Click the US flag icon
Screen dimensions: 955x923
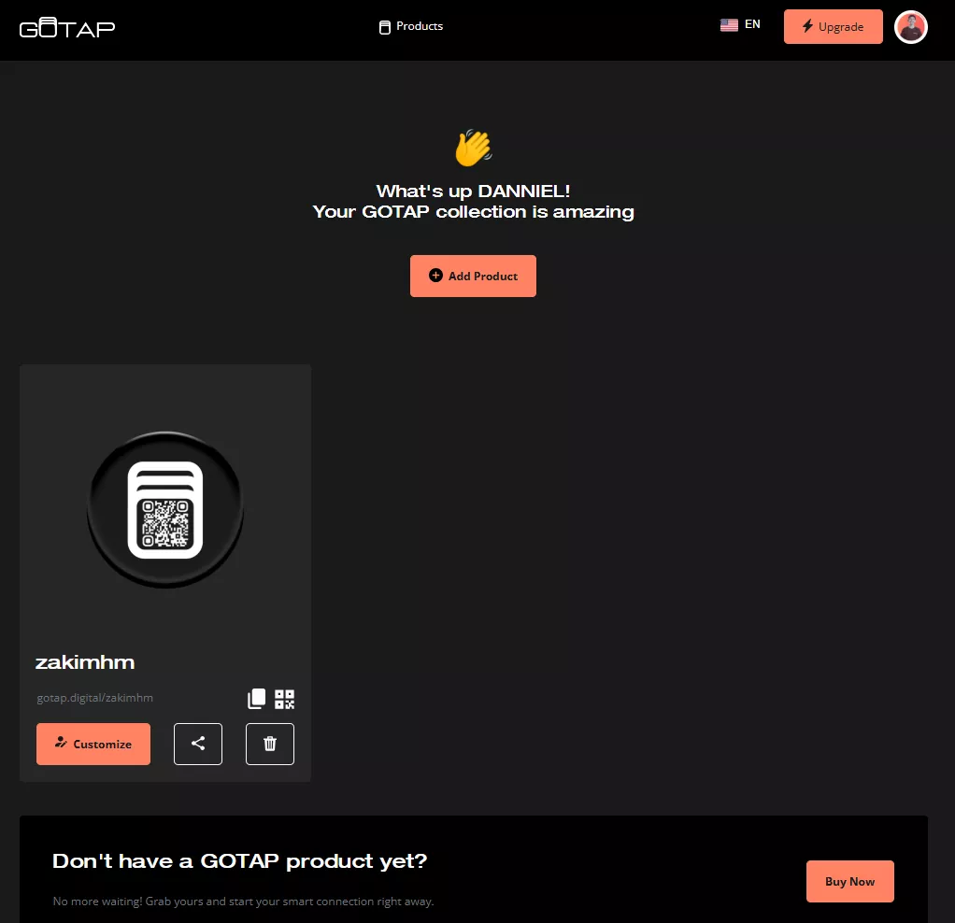(x=729, y=25)
